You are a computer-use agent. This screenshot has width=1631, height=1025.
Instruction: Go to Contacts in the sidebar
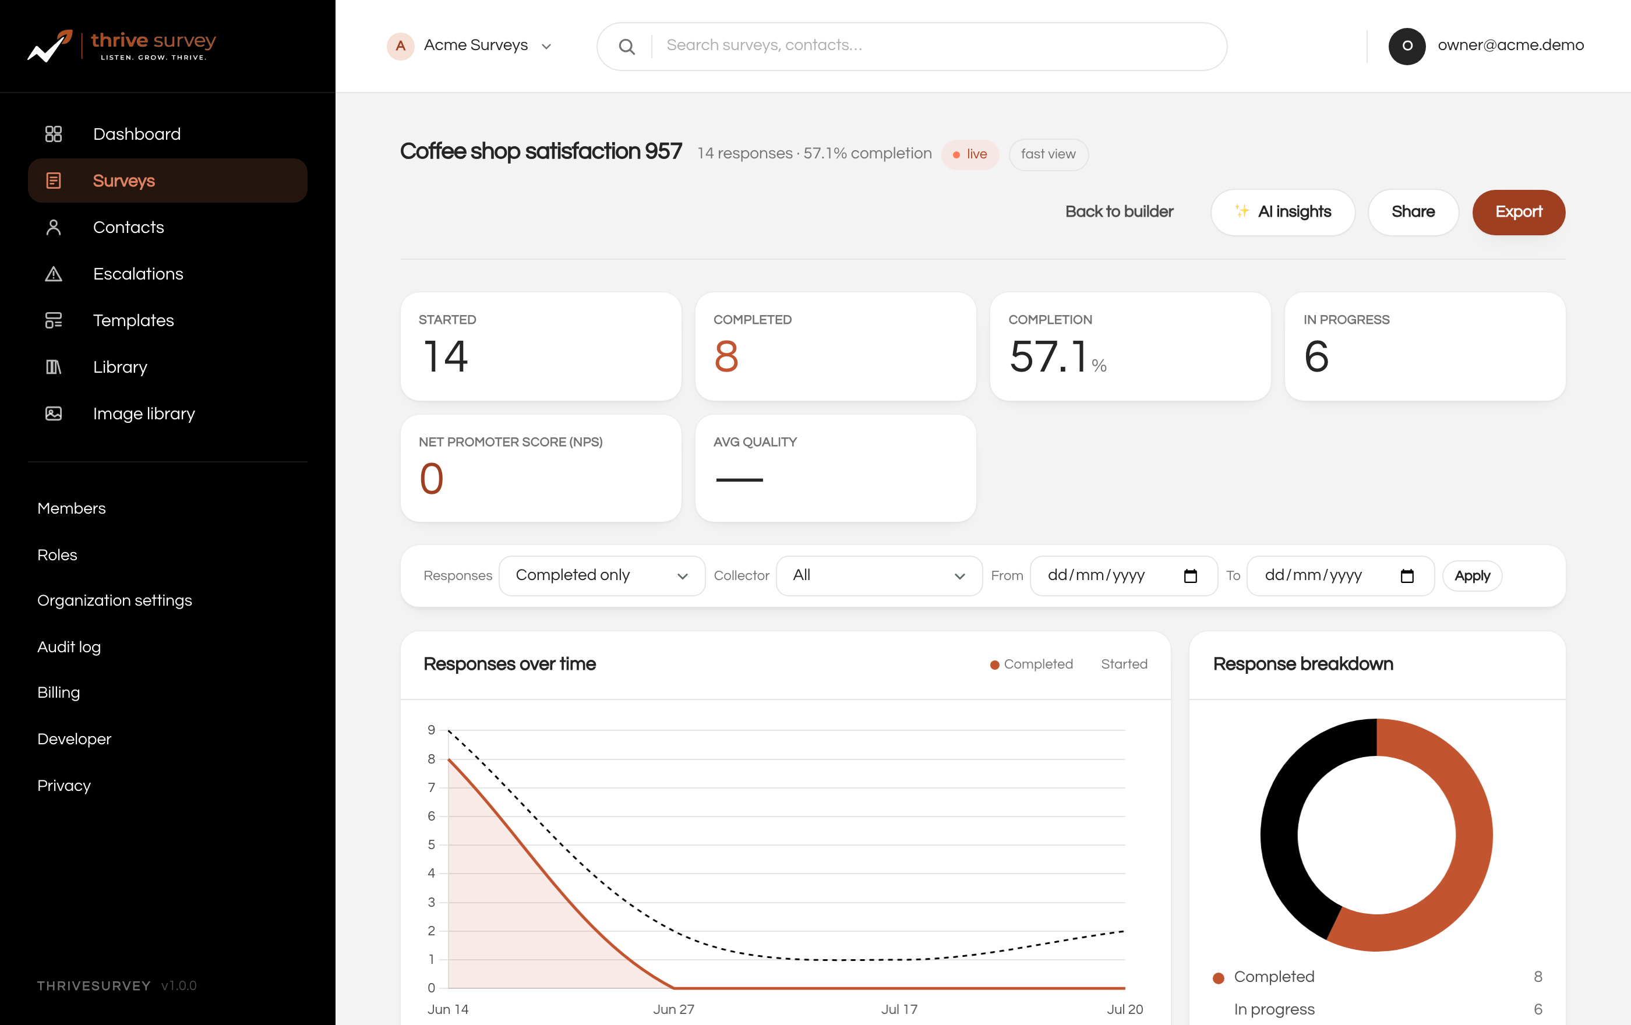(167, 228)
